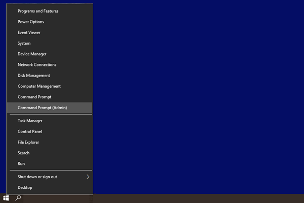Select Computer Management
The image size is (304, 203).
tap(50, 86)
